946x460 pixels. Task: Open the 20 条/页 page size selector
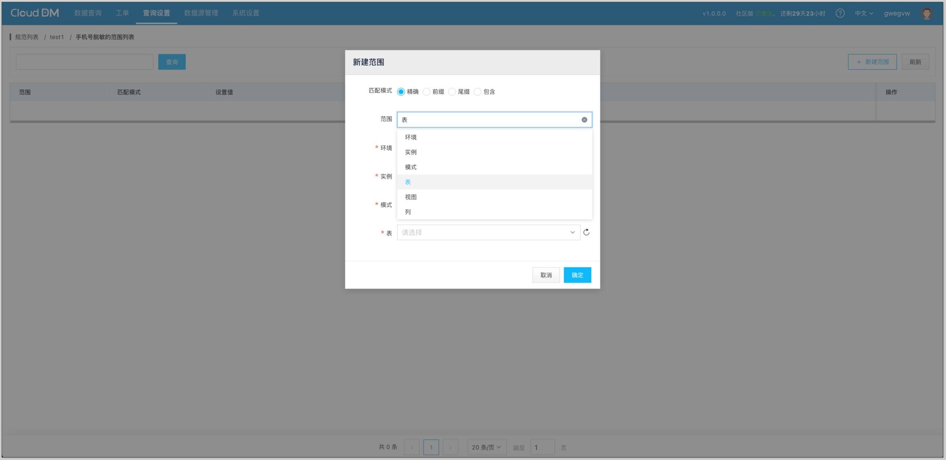[x=486, y=447]
